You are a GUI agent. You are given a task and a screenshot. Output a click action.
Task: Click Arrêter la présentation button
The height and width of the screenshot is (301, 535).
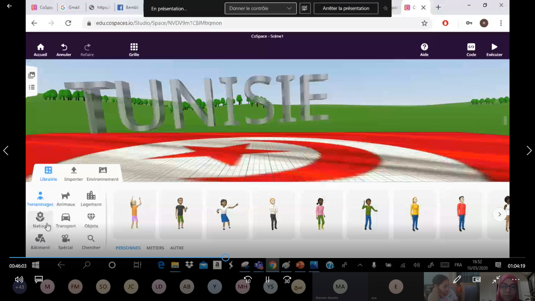346,8
